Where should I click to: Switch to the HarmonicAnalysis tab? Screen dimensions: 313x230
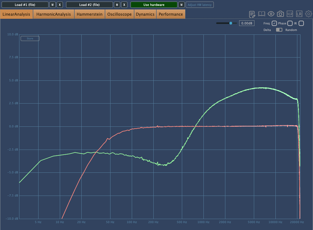(54, 14)
